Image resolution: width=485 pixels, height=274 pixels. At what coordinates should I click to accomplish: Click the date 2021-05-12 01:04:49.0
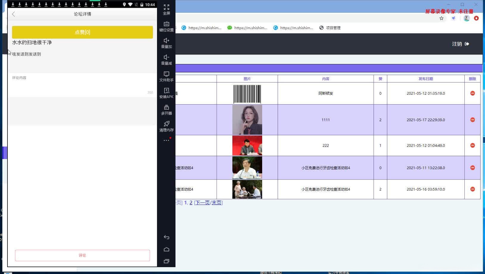pyautogui.click(x=426, y=145)
